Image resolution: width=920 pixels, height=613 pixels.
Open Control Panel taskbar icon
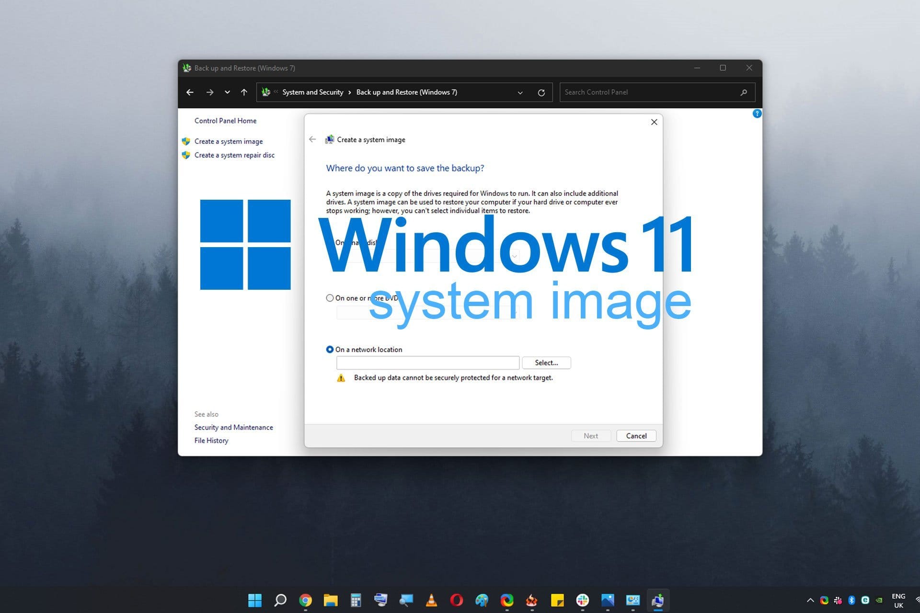(633, 600)
